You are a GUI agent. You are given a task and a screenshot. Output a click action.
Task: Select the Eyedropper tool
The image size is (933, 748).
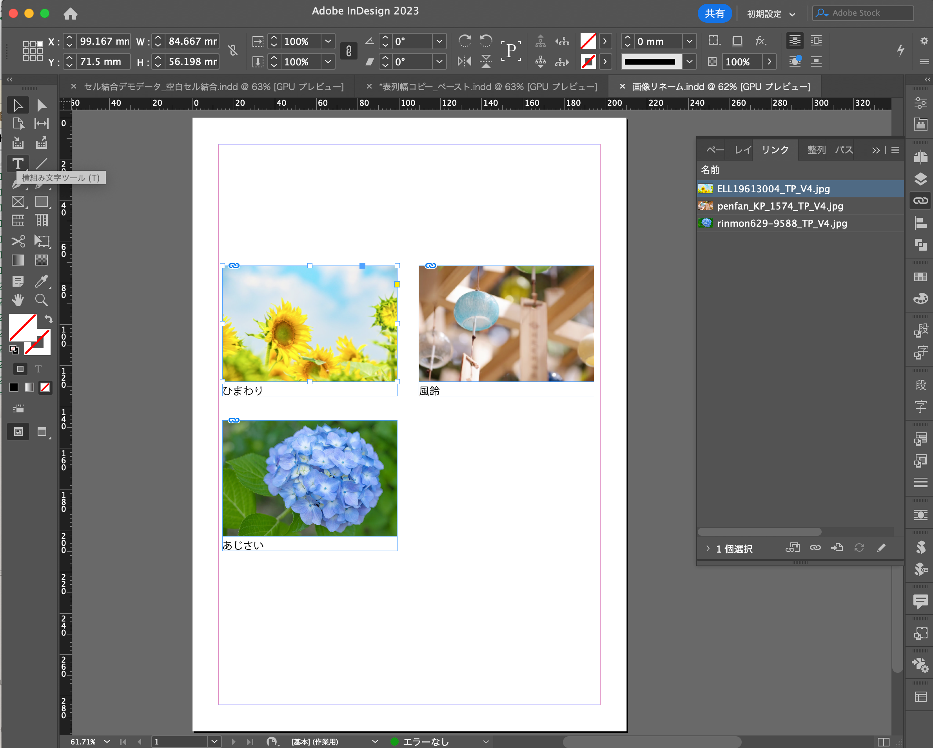[42, 281]
